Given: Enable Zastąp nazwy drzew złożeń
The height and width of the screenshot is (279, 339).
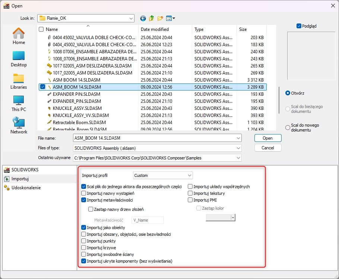Looking at the screenshot, I should click(91, 209).
